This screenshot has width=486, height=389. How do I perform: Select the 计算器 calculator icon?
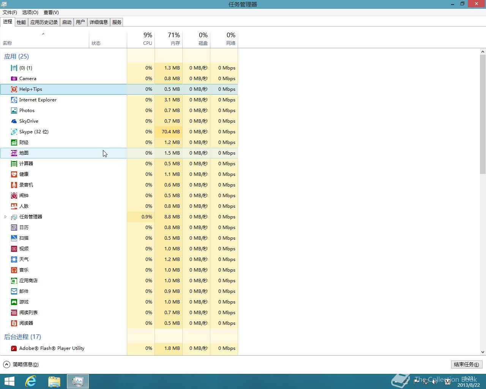coord(14,164)
